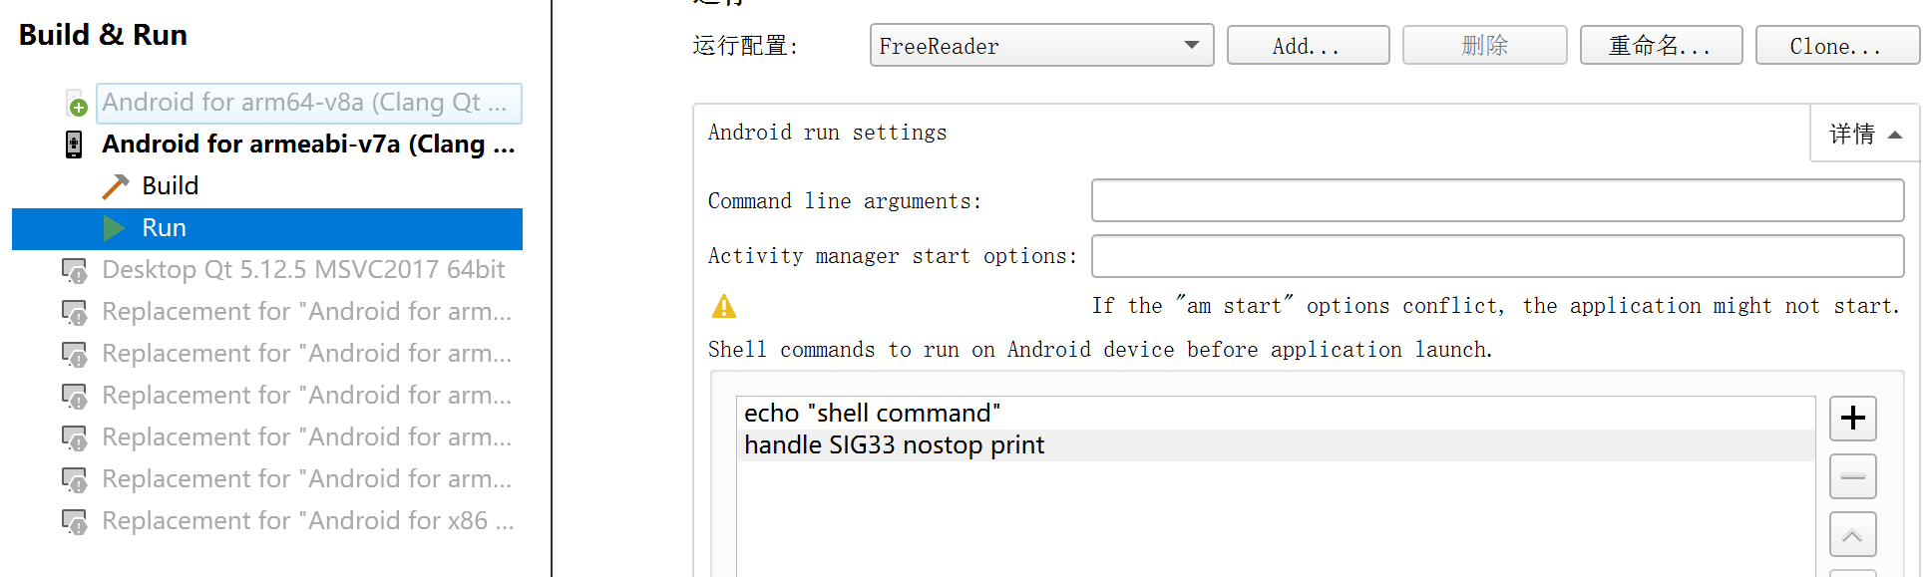Image resolution: width=1928 pixels, height=577 pixels.
Task: Click the hammer Build icon
Action: pos(116,186)
